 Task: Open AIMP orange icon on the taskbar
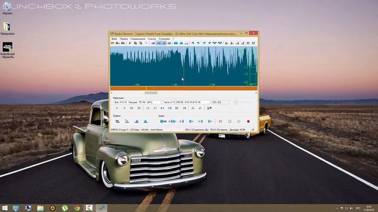(53, 208)
